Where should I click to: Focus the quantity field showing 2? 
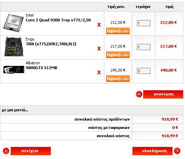point(144,71)
